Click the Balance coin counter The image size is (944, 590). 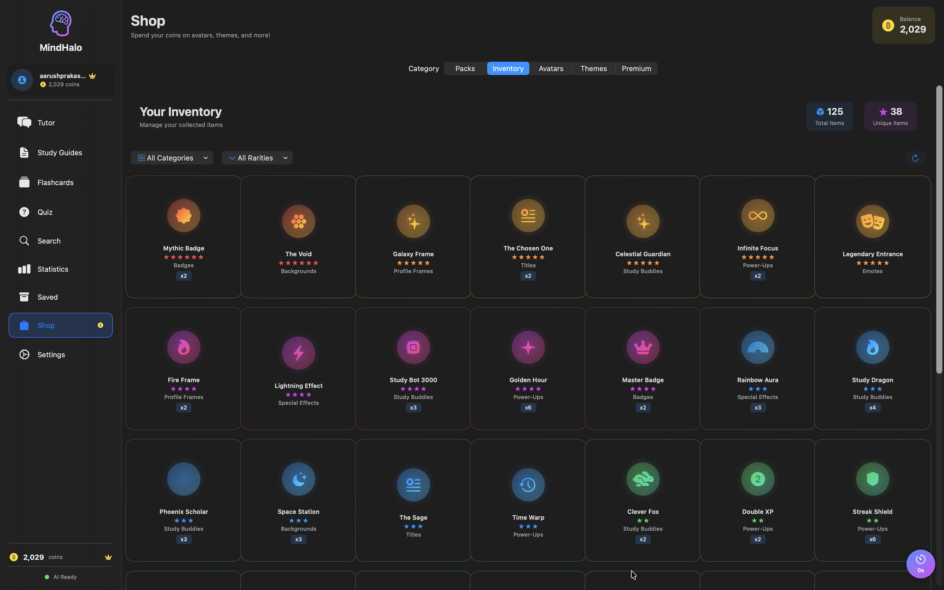click(x=903, y=25)
